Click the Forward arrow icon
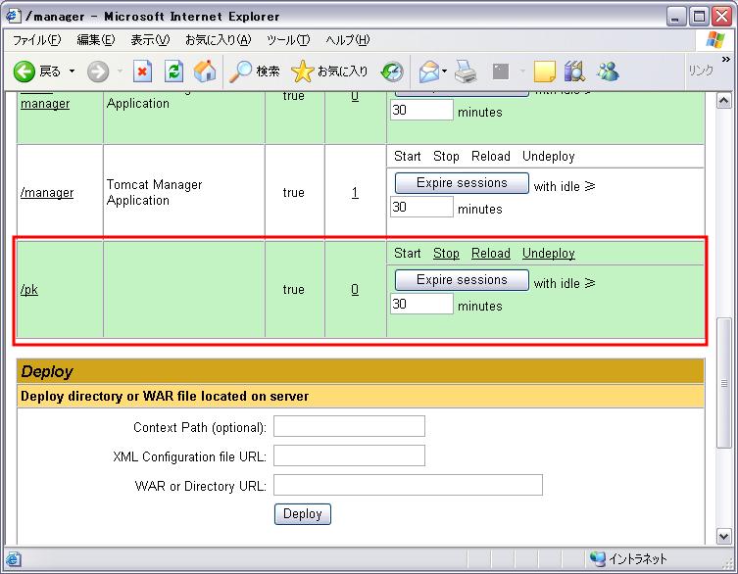Image resolution: width=738 pixels, height=574 pixels. (98, 72)
